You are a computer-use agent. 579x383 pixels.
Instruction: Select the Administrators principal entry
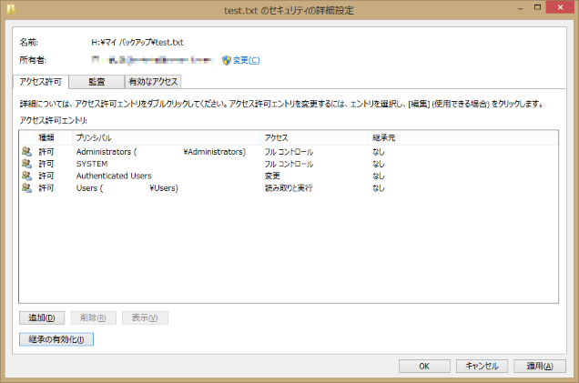pyautogui.click(x=161, y=152)
